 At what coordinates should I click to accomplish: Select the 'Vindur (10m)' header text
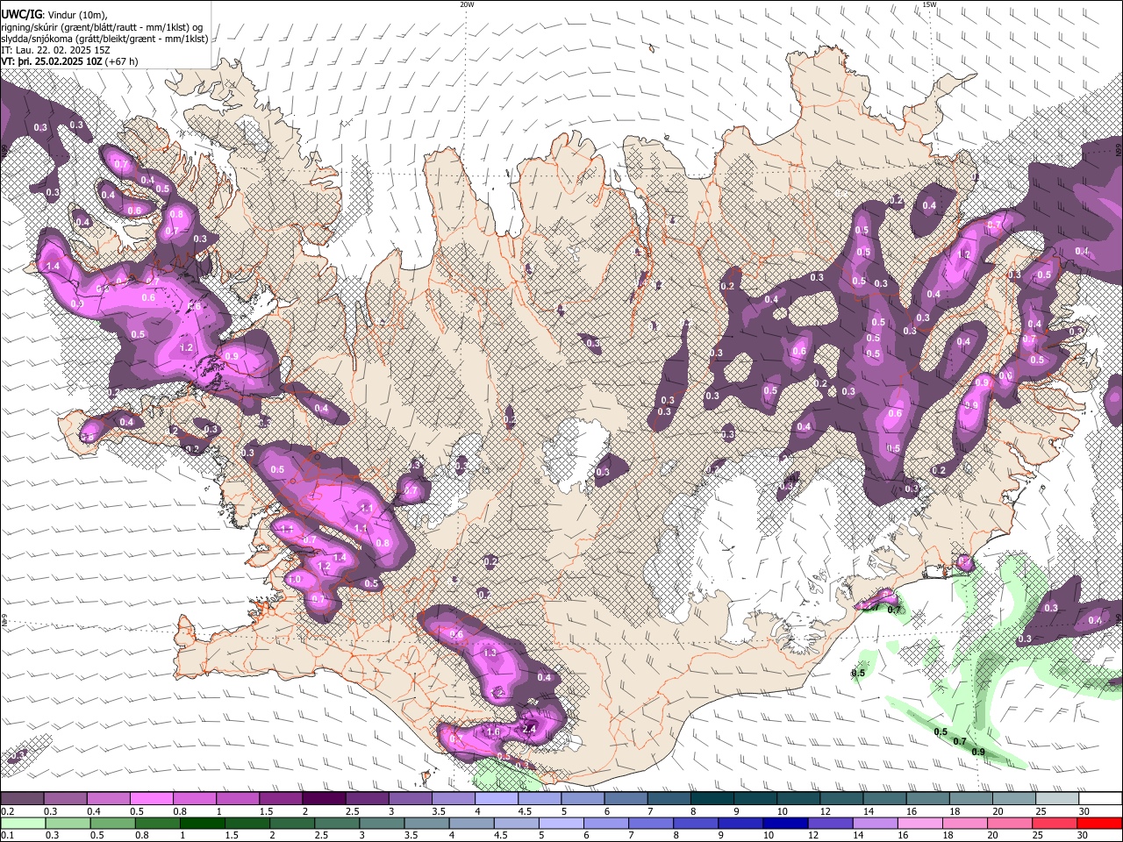76,14
